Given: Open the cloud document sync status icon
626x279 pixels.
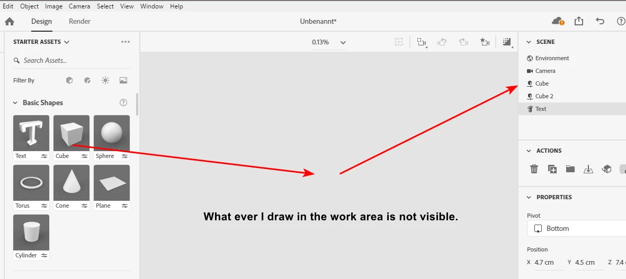Looking at the screenshot, I should (x=558, y=21).
